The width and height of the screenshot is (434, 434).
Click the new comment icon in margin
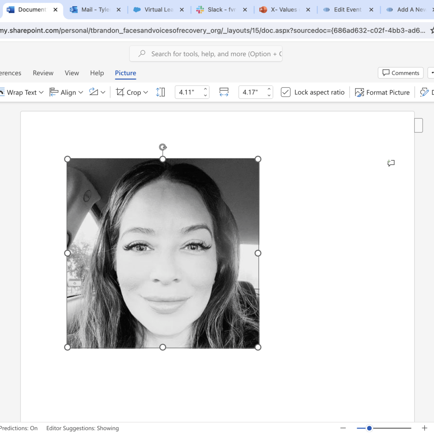[391, 163]
